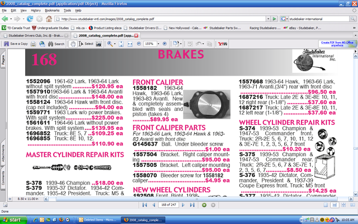Image resolution: width=358 pixels, height=224 pixels.
Task: Open the Help menu
Action: click(x=78, y=11)
